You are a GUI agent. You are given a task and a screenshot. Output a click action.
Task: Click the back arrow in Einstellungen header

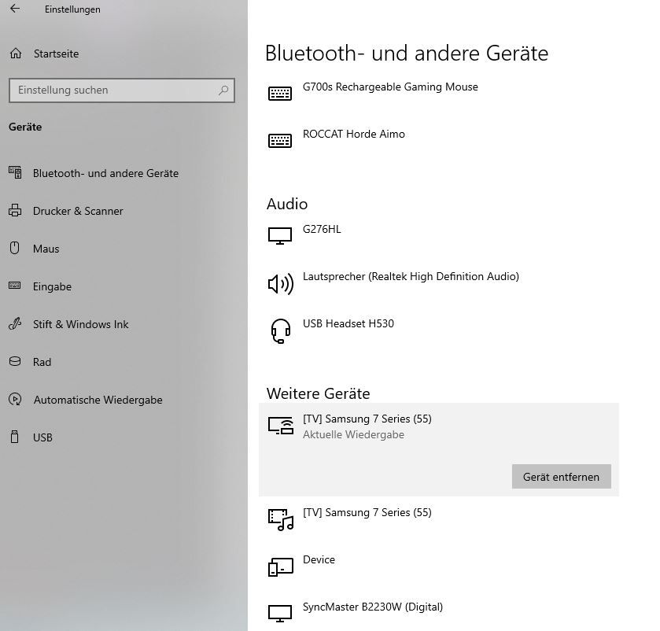(x=15, y=9)
